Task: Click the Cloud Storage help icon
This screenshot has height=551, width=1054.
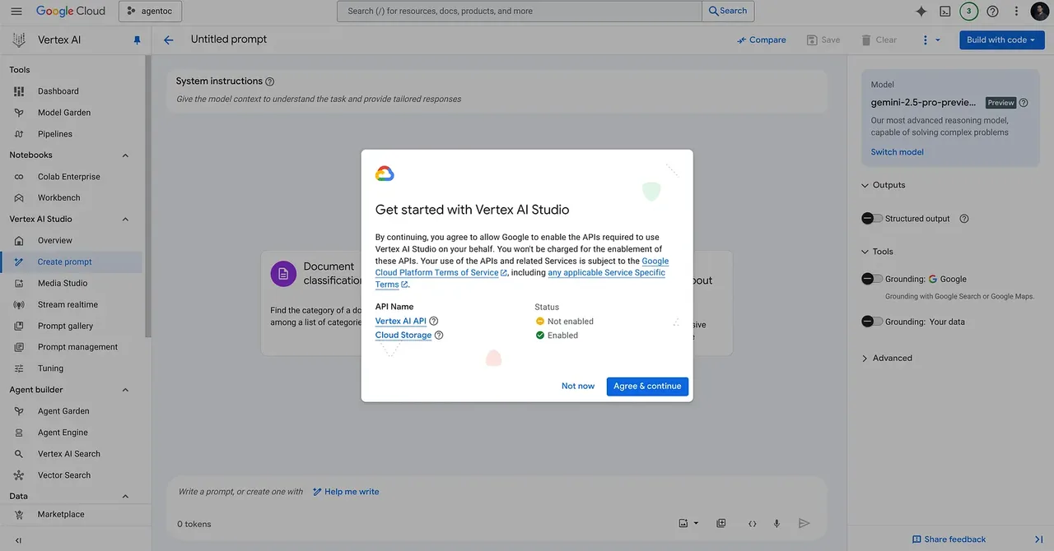Action: (x=439, y=336)
